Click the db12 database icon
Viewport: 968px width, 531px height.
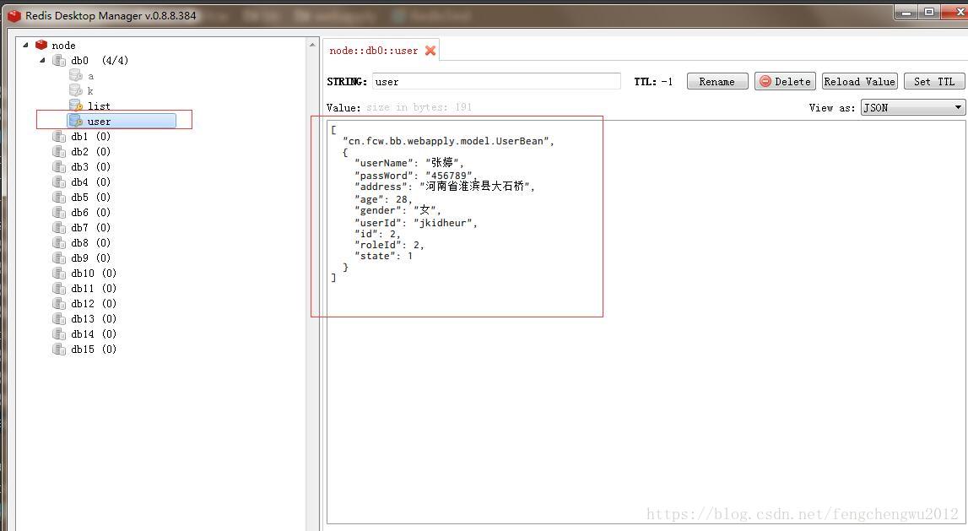coord(59,304)
